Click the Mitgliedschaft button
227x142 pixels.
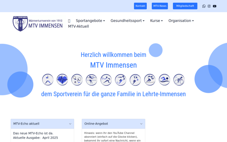[x=185, y=6]
